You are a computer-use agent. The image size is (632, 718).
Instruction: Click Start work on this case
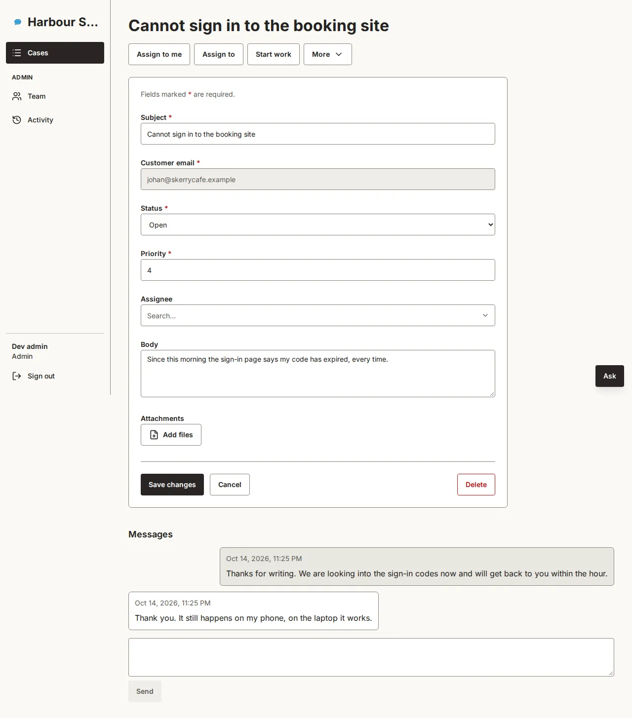point(274,54)
